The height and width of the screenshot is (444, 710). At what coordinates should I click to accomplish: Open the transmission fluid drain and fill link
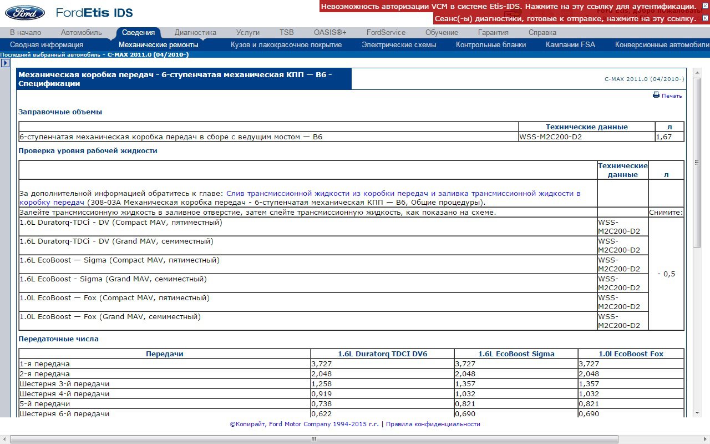tap(300, 198)
